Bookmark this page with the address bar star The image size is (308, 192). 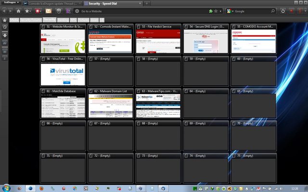[216, 11]
